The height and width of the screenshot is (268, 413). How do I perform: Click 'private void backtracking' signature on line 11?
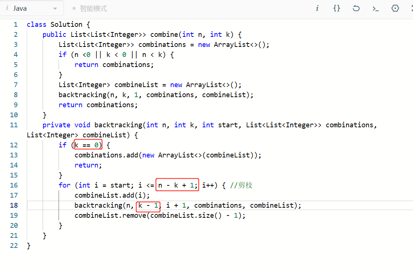[x=93, y=125]
